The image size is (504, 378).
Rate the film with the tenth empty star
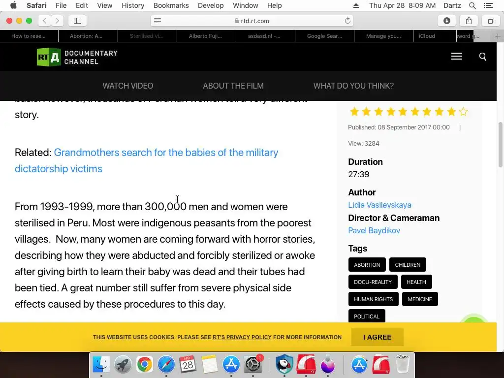(x=463, y=112)
